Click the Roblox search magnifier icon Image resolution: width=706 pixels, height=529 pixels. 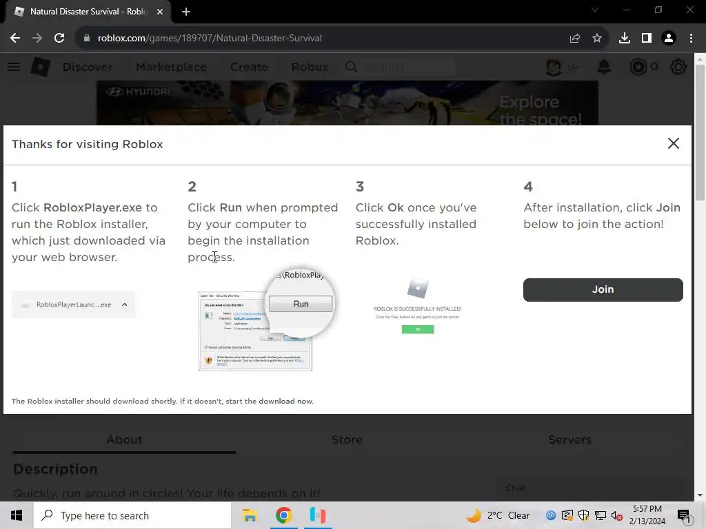tap(352, 67)
